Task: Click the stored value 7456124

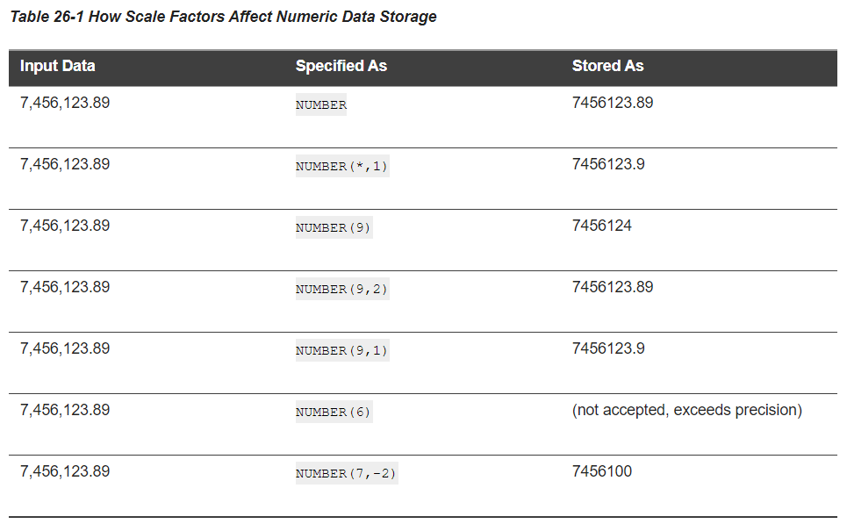Action: tap(601, 226)
